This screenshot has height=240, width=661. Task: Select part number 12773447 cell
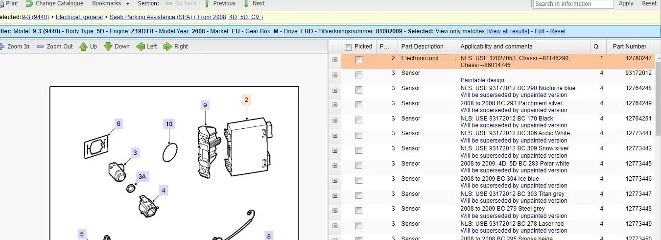point(638,194)
